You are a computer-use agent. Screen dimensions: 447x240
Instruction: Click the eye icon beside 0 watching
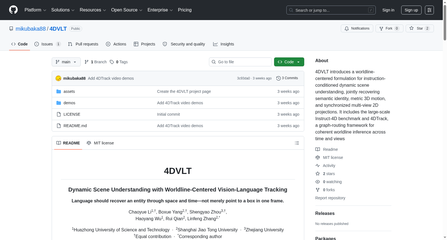pos(318,182)
